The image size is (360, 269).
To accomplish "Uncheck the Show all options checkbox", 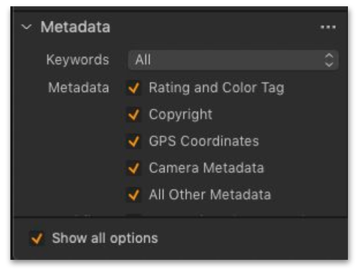I will click(37, 238).
